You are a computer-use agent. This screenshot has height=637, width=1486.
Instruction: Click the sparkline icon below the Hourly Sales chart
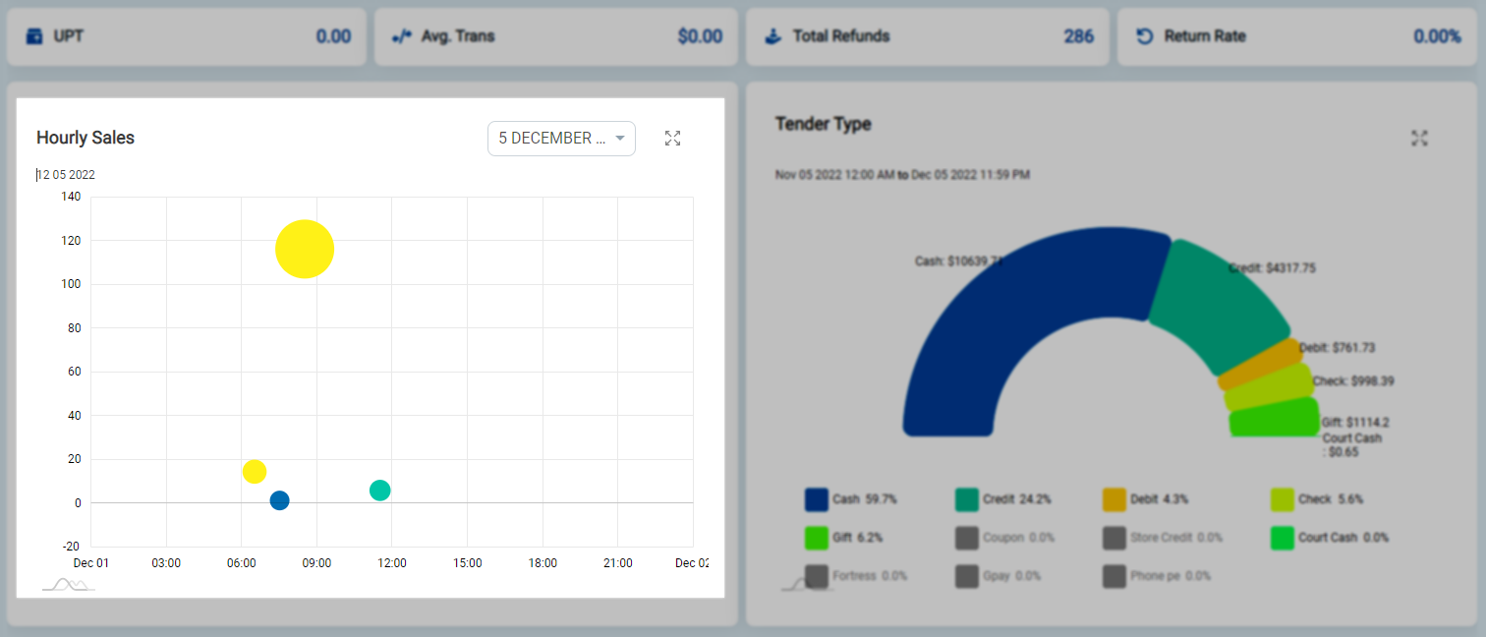click(x=68, y=582)
